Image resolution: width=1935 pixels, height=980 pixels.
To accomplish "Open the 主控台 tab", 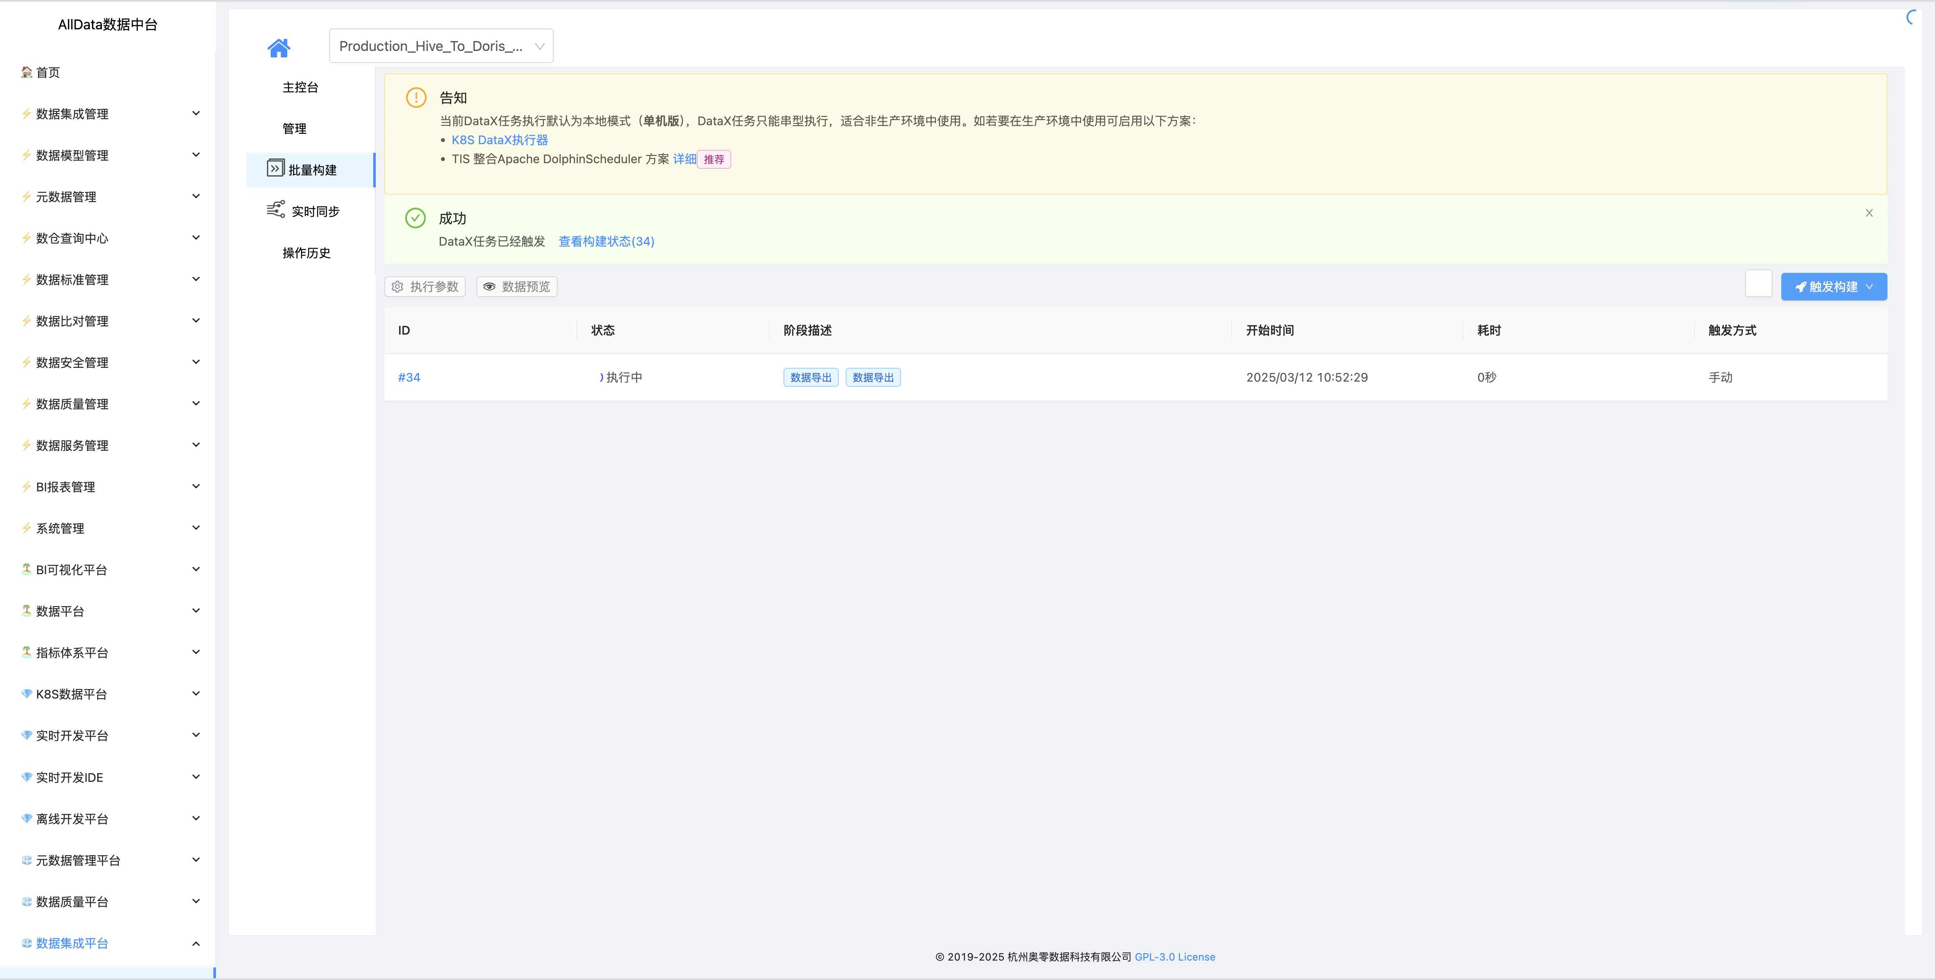I will pos(300,87).
